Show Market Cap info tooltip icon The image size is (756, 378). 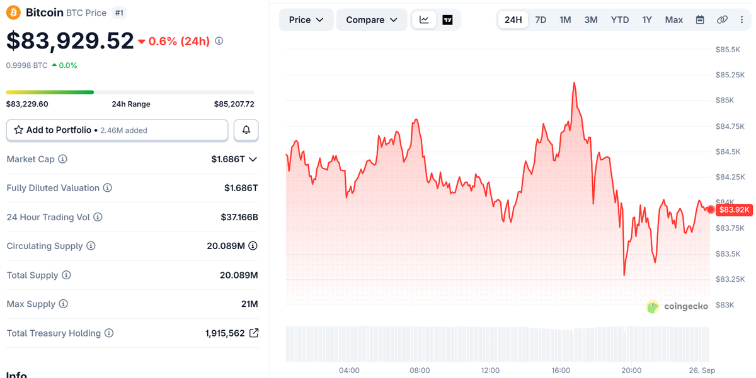click(62, 159)
